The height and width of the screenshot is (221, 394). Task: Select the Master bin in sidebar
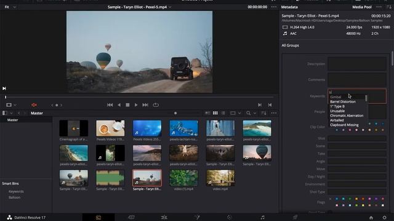(x=12, y=120)
